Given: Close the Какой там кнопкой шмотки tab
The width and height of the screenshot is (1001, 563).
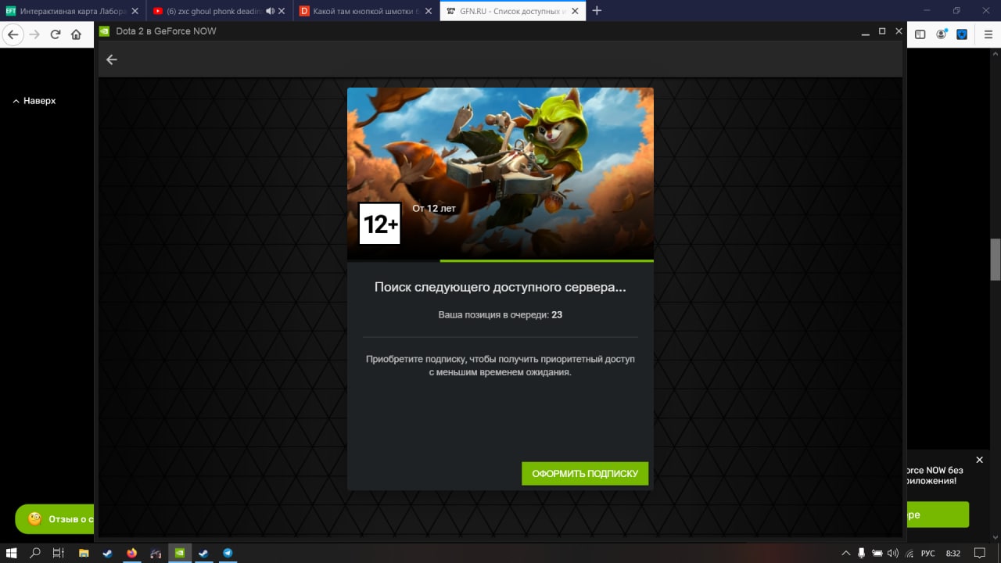Looking at the screenshot, I should point(429,11).
